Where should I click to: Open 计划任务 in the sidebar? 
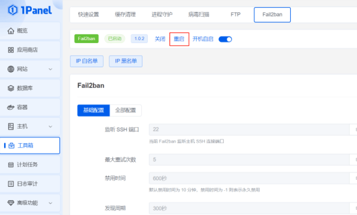point(30,165)
